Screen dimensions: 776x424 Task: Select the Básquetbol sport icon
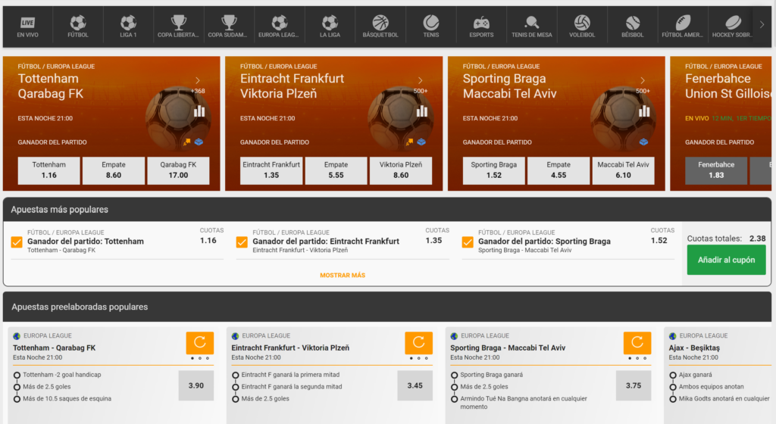pos(380,27)
